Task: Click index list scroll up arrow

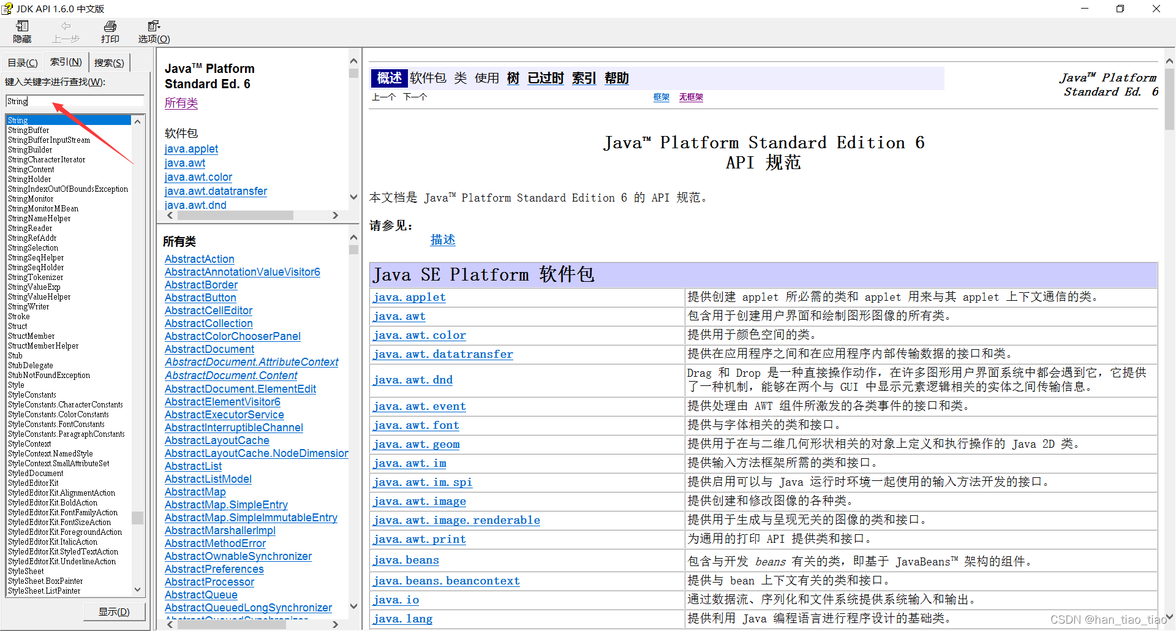Action: tap(138, 121)
